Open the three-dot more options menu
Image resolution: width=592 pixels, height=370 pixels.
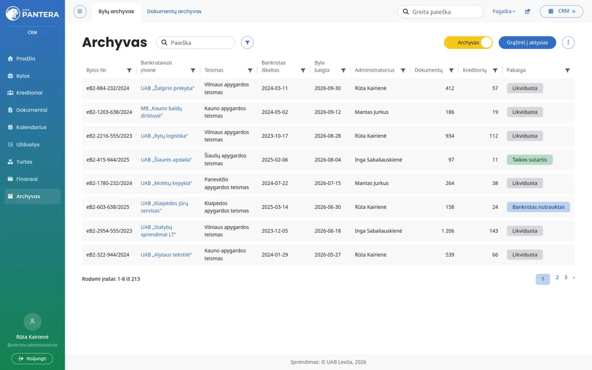pos(568,42)
